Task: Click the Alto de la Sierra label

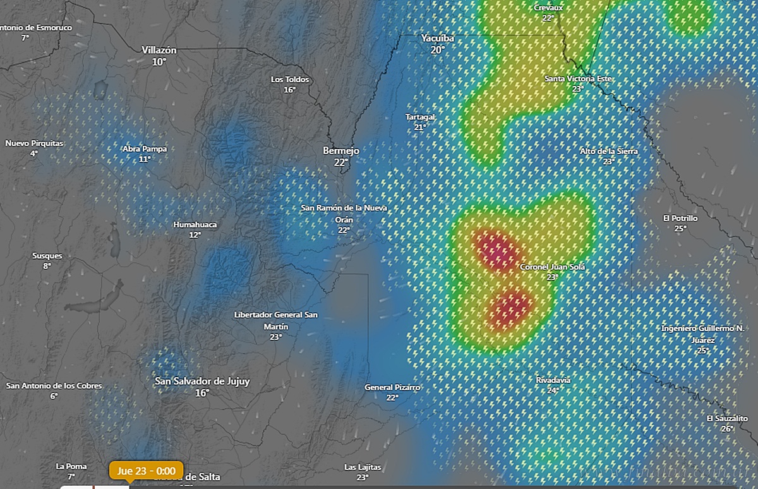Action: [x=609, y=152]
